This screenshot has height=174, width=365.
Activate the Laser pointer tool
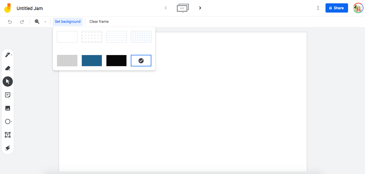8,148
